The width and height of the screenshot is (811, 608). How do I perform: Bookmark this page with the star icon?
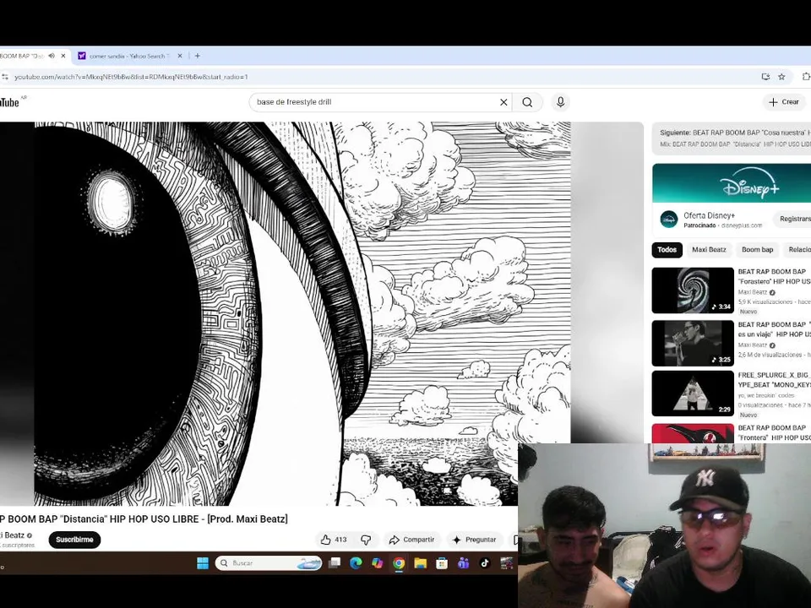(781, 77)
